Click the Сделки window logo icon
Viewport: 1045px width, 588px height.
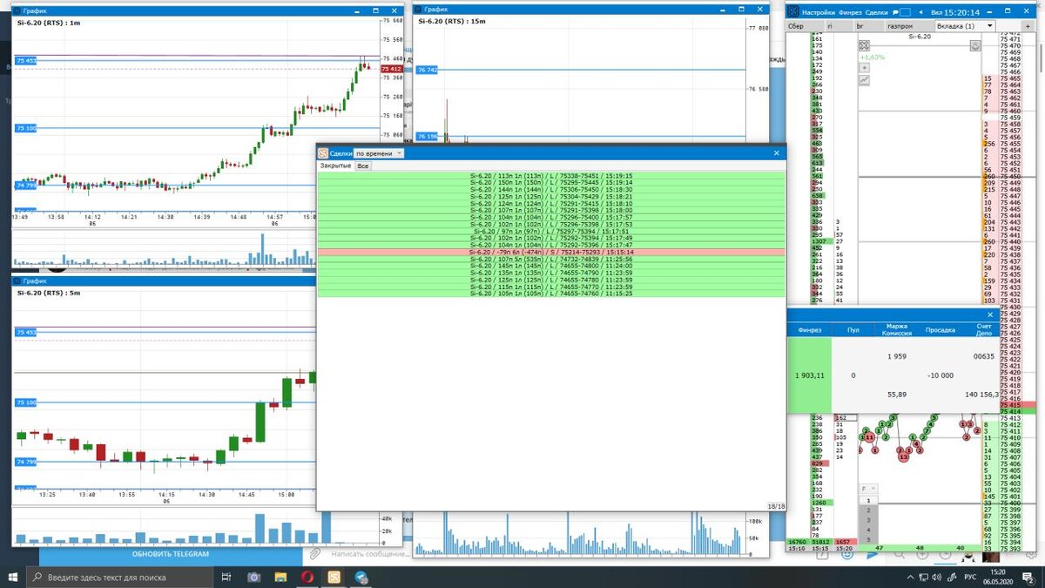[x=322, y=153]
